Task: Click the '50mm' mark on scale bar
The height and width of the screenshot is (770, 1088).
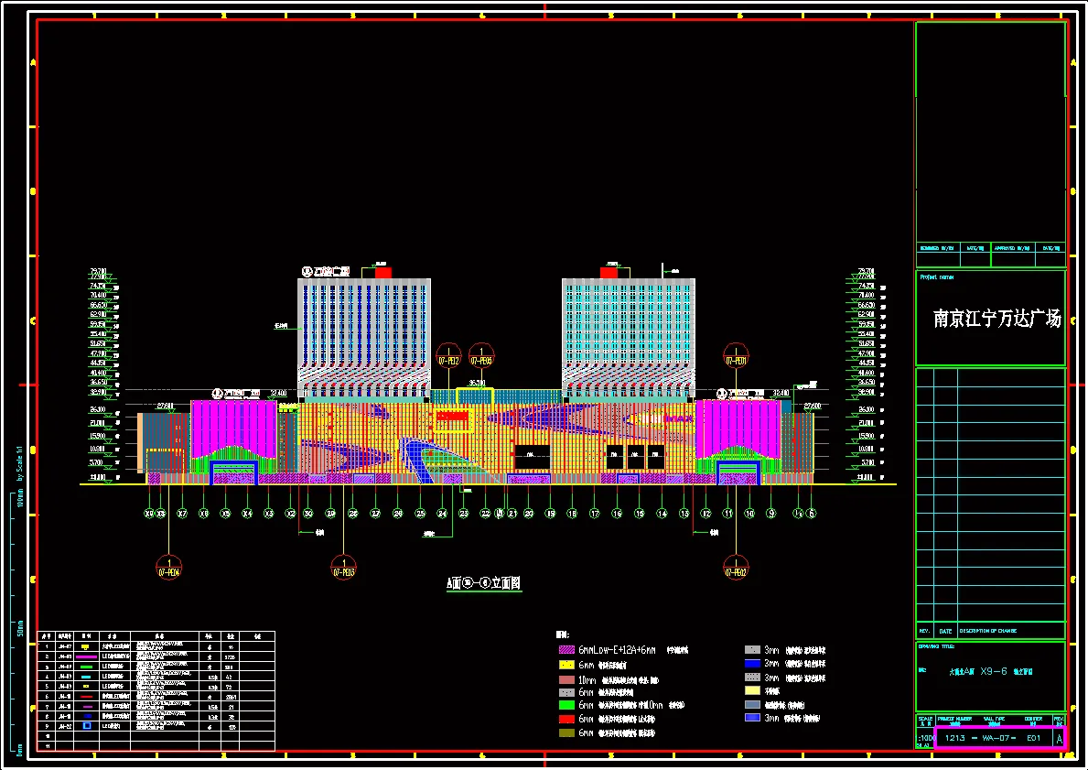Action: 20,628
